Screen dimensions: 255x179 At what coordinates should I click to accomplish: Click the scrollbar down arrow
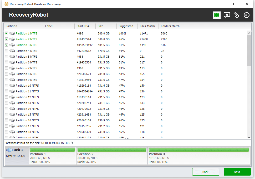tap(249, 137)
